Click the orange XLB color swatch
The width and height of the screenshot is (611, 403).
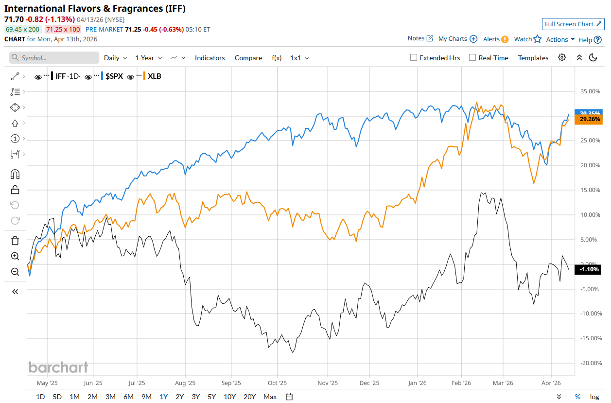point(144,76)
